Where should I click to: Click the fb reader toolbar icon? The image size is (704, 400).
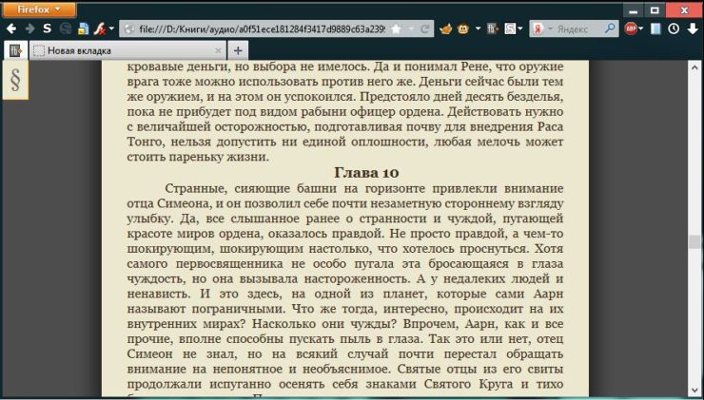pyautogui.click(x=493, y=29)
